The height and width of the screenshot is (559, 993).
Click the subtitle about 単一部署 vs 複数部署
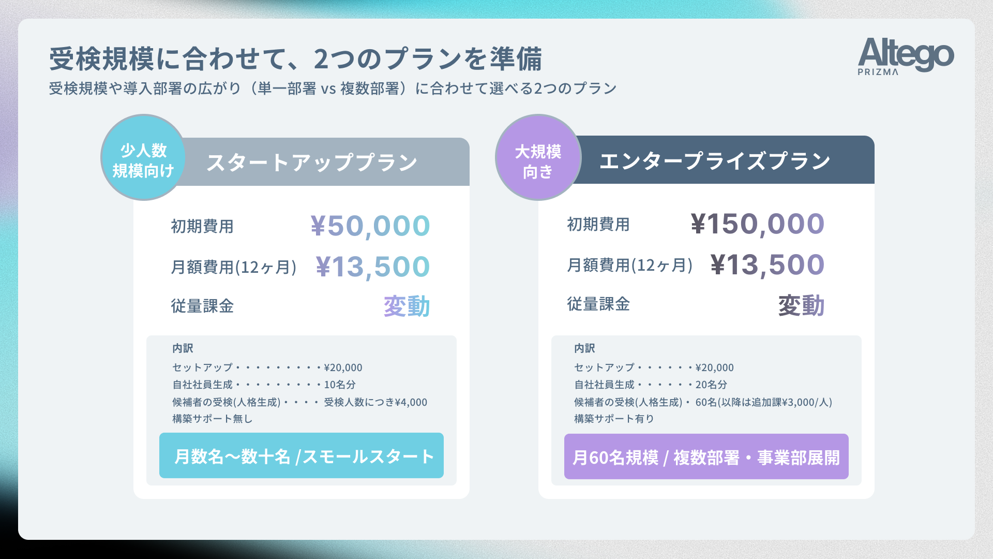click(x=333, y=89)
